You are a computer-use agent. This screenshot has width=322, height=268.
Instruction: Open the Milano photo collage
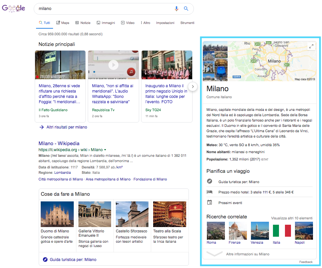point(215,61)
